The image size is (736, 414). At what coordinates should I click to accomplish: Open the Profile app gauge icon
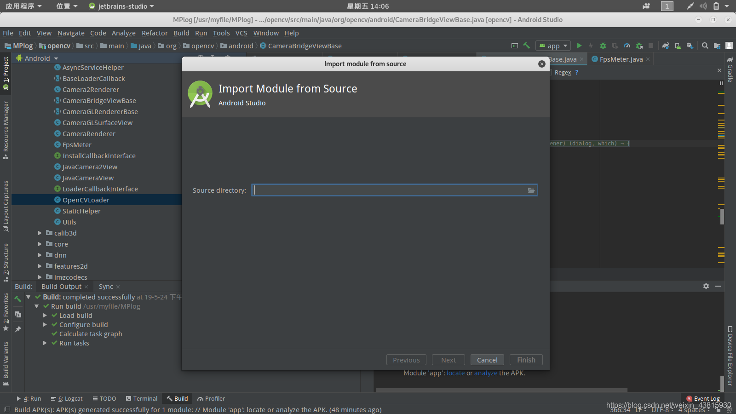[x=627, y=46]
